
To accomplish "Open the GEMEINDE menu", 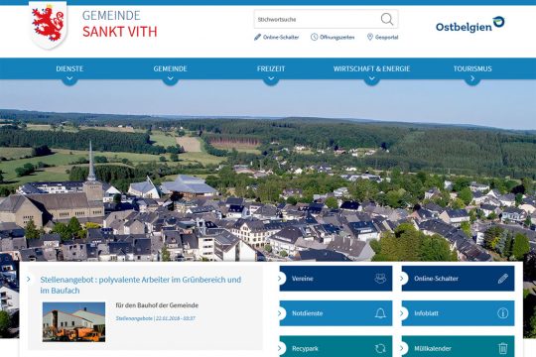I will pos(171,68).
